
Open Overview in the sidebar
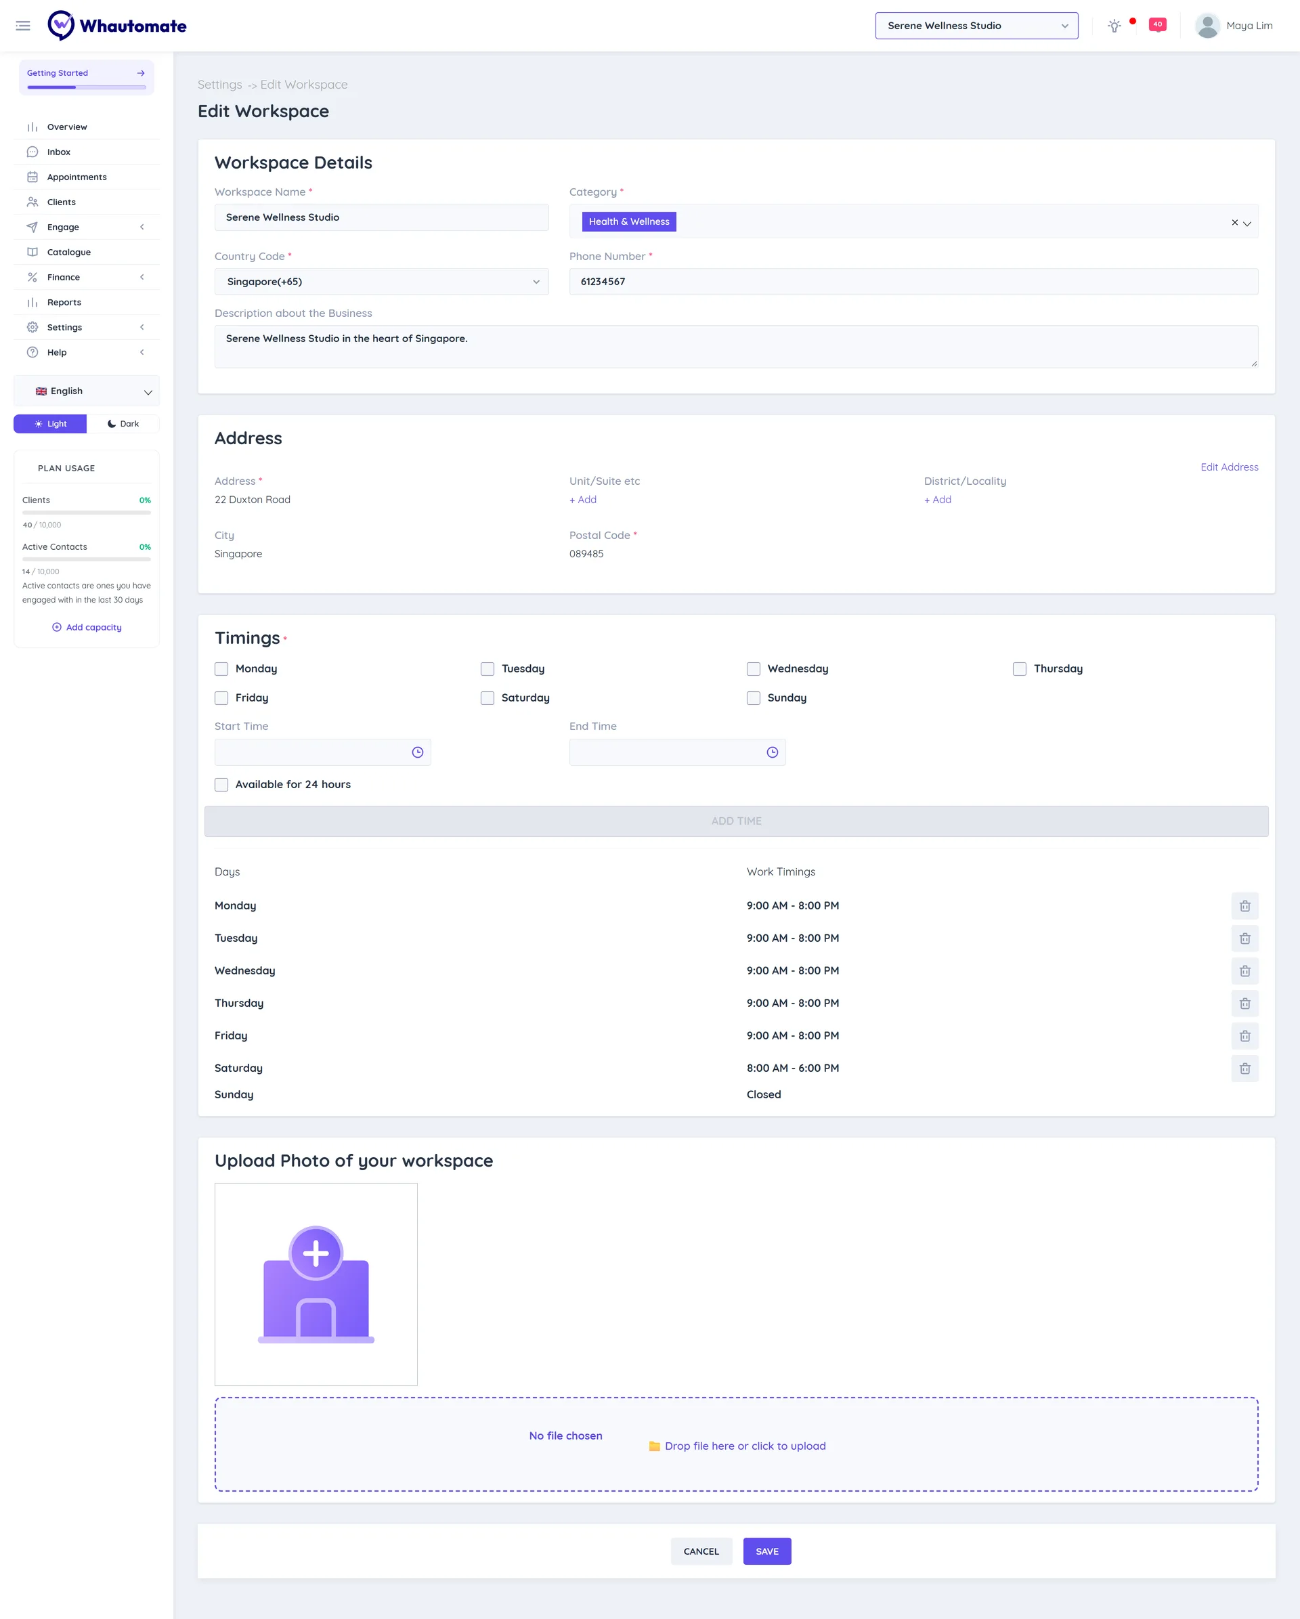[87, 127]
